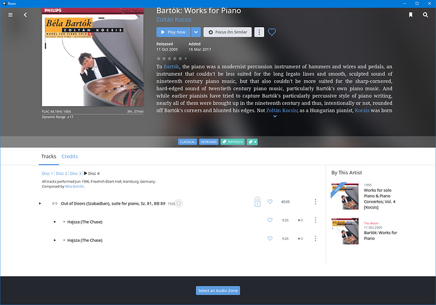Viewport: 436px width, 305px height.
Task: Click the Kocsis link before 'was born'
Action: click(362, 111)
